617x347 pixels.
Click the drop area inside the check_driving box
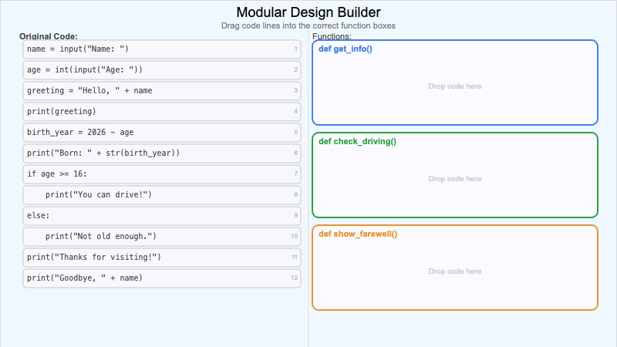click(454, 179)
